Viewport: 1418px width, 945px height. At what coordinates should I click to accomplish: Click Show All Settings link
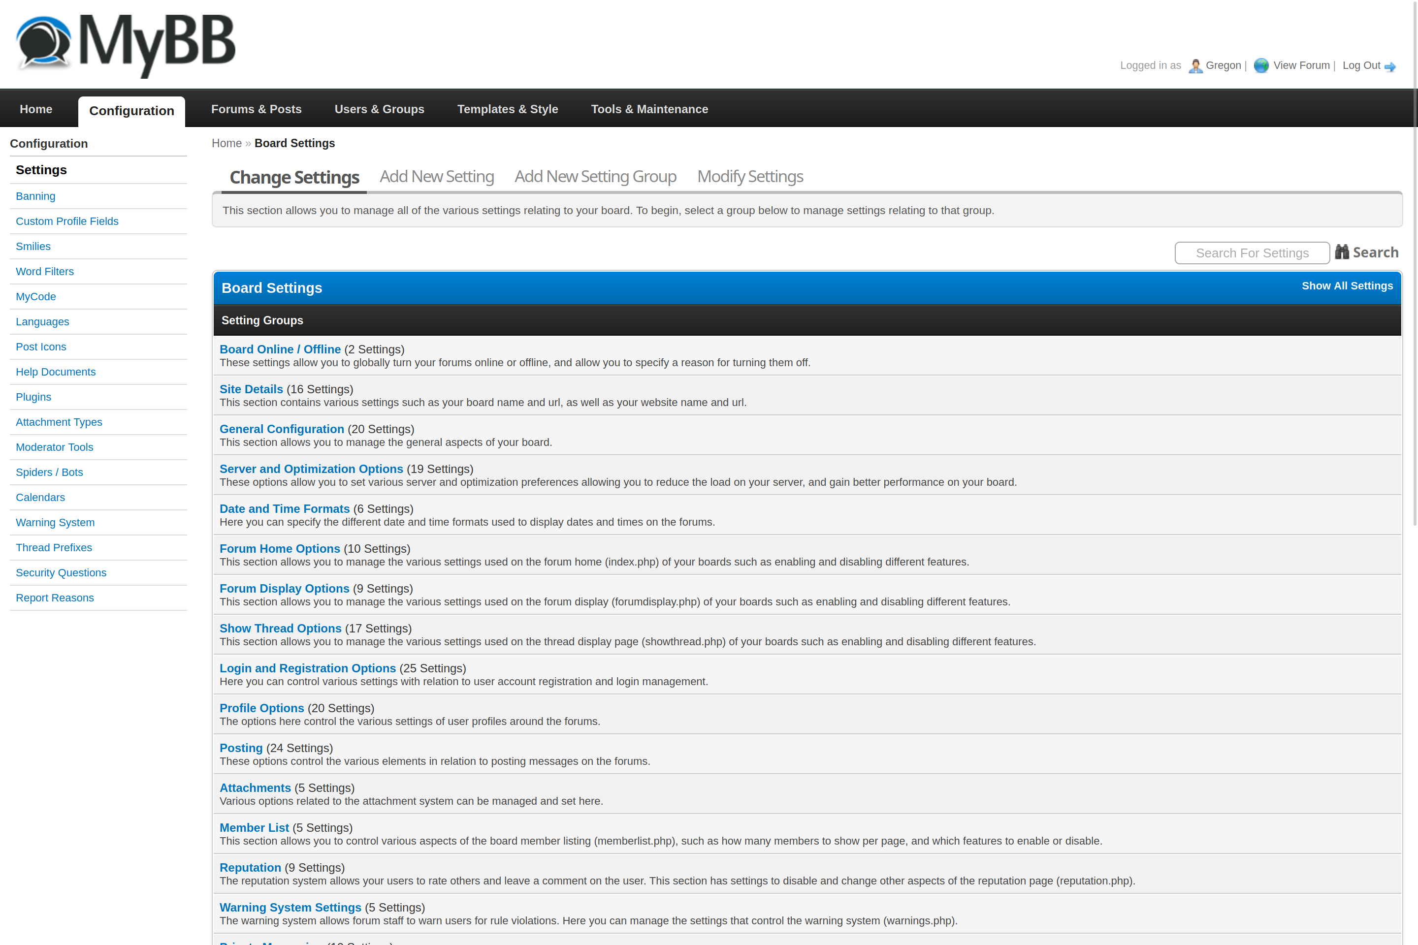tap(1347, 285)
